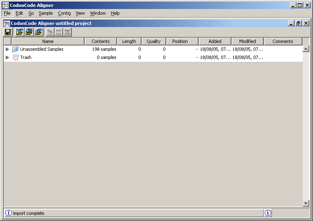Viewport: 313px width, 221px height.
Task: Minimize the untitled project inner window
Action: click(x=291, y=23)
